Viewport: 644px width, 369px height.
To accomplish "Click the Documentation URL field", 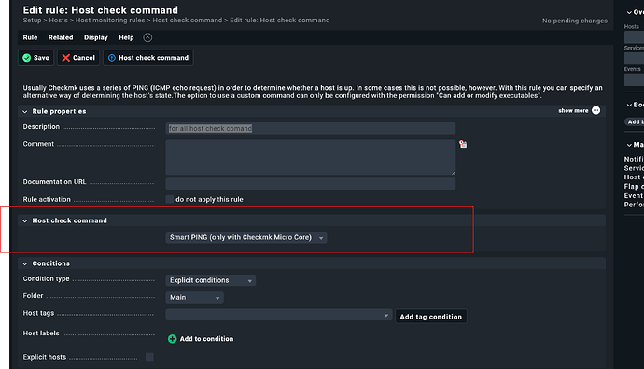I will point(311,183).
